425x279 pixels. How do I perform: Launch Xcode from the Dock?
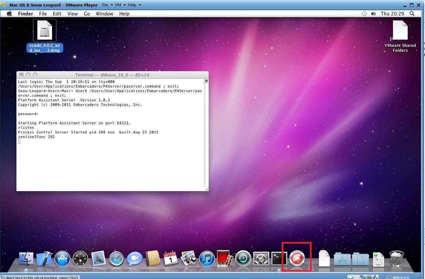click(44, 259)
